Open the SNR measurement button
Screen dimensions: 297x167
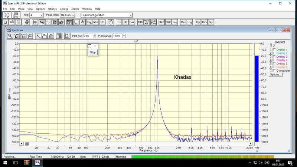pyautogui.click(x=168, y=22)
